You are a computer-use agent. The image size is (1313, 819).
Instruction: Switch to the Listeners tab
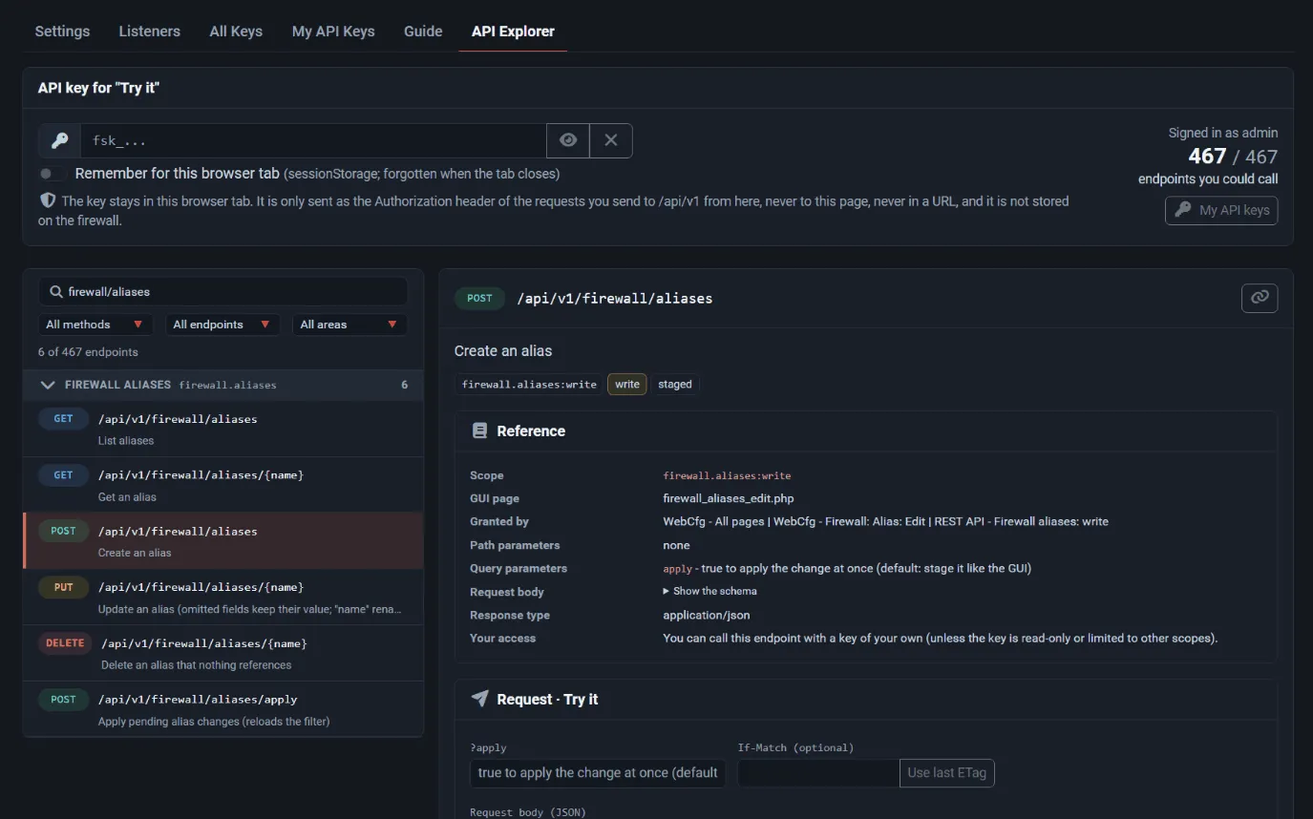pos(149,31)
